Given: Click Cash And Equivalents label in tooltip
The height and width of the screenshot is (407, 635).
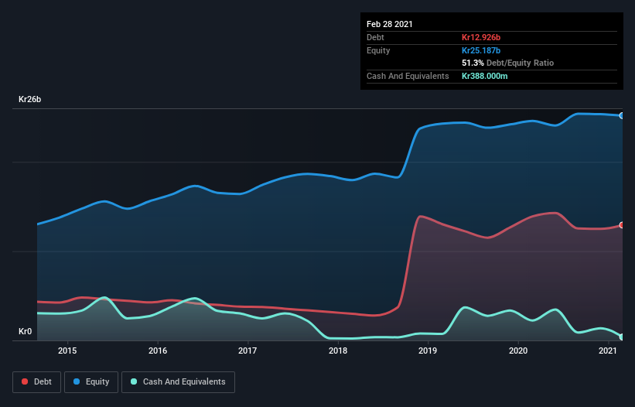Looking at the screenshot, I should pyautogui.click(x=408, y=76).
